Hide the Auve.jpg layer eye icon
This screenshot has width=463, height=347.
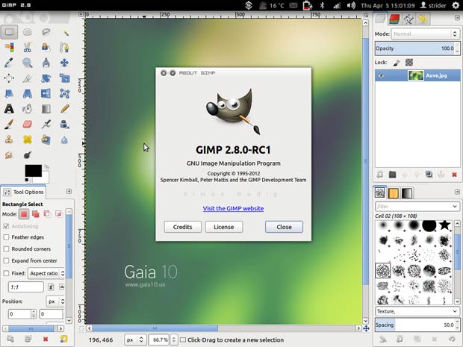381,75
